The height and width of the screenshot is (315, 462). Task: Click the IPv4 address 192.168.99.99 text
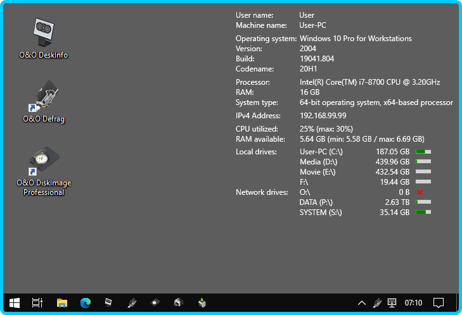tap(323, 116)
